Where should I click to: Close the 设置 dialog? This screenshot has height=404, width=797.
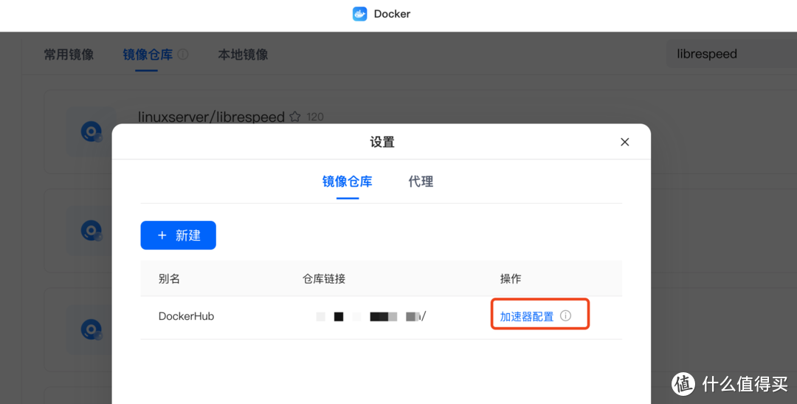(625, 142)
